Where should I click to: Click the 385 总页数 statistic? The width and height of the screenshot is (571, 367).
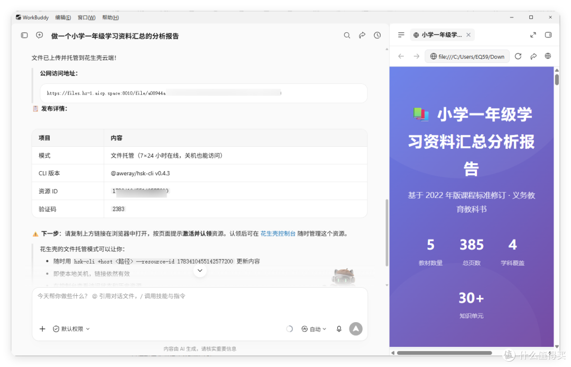coord(471,252)
